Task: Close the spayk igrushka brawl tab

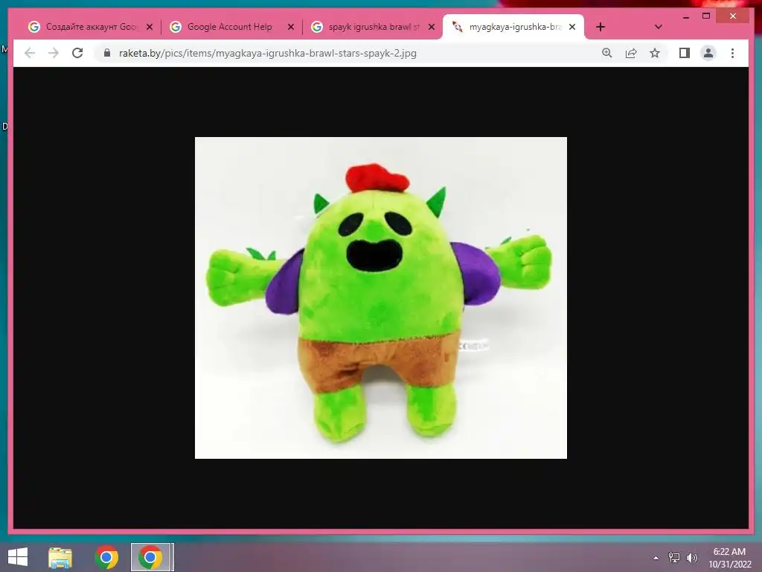Action: click(431, 27)
